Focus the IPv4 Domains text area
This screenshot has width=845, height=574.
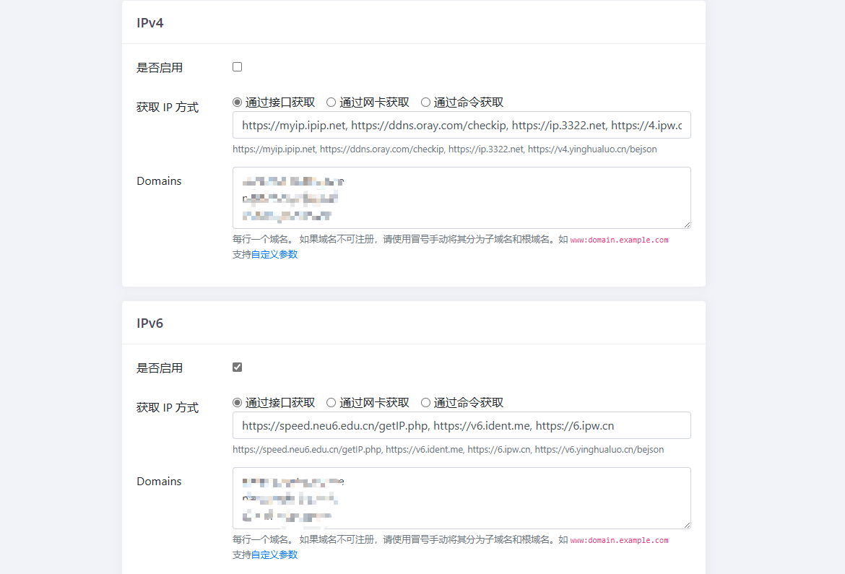tap(461, 198)
